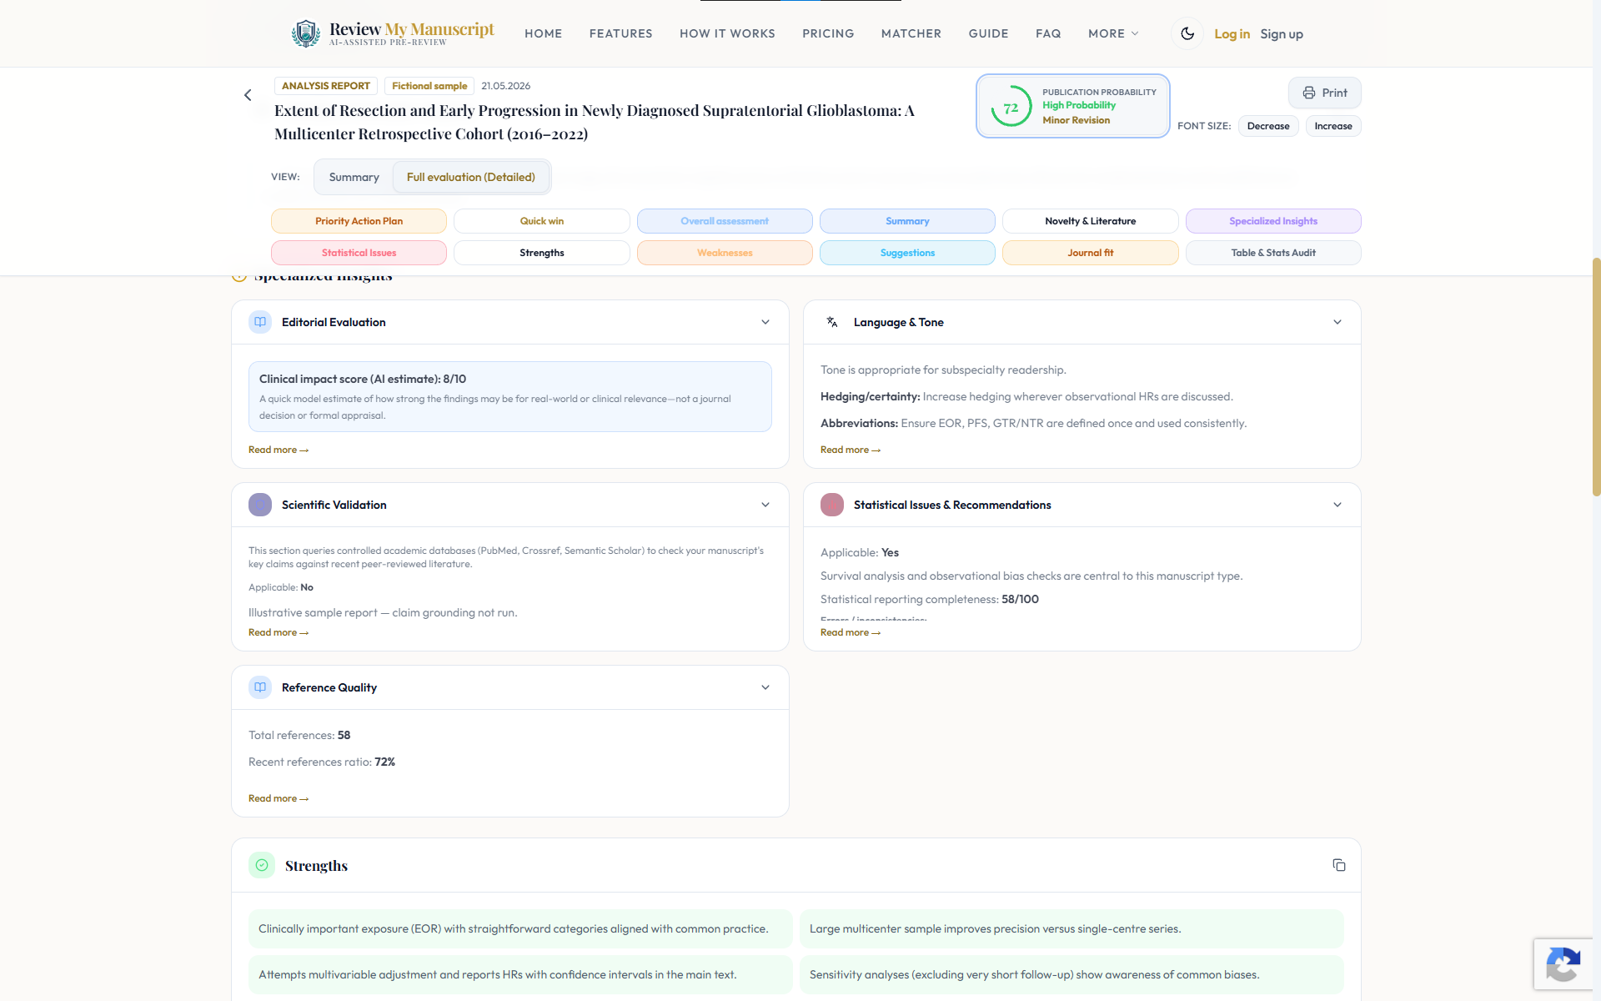Read more in Language & Tone
This screenshot has height=1001, width=1601.
851,450
